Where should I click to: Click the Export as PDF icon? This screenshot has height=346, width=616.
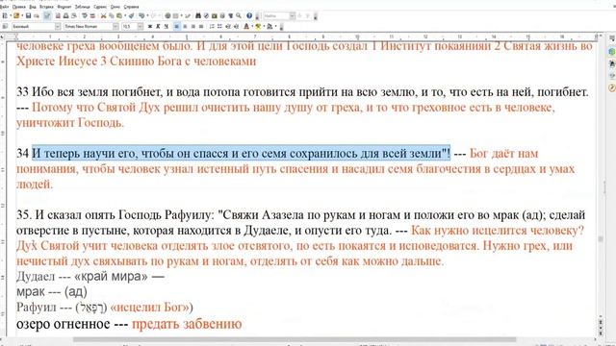tap(58, 15)
